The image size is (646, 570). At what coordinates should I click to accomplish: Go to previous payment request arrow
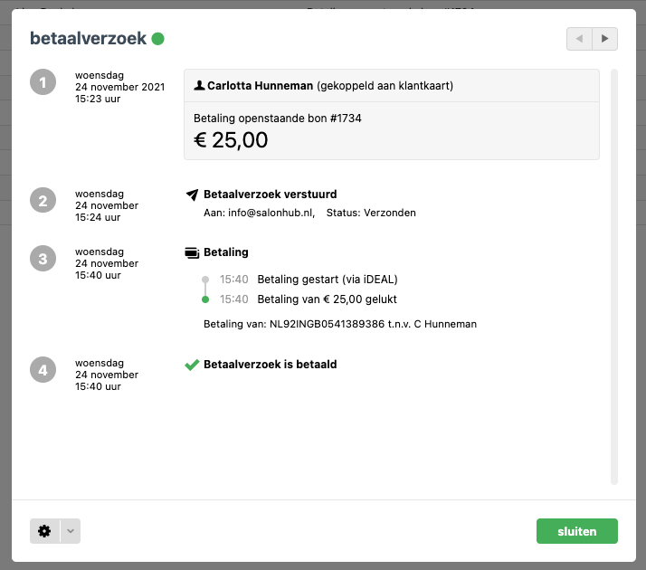(x=579, y=39)
